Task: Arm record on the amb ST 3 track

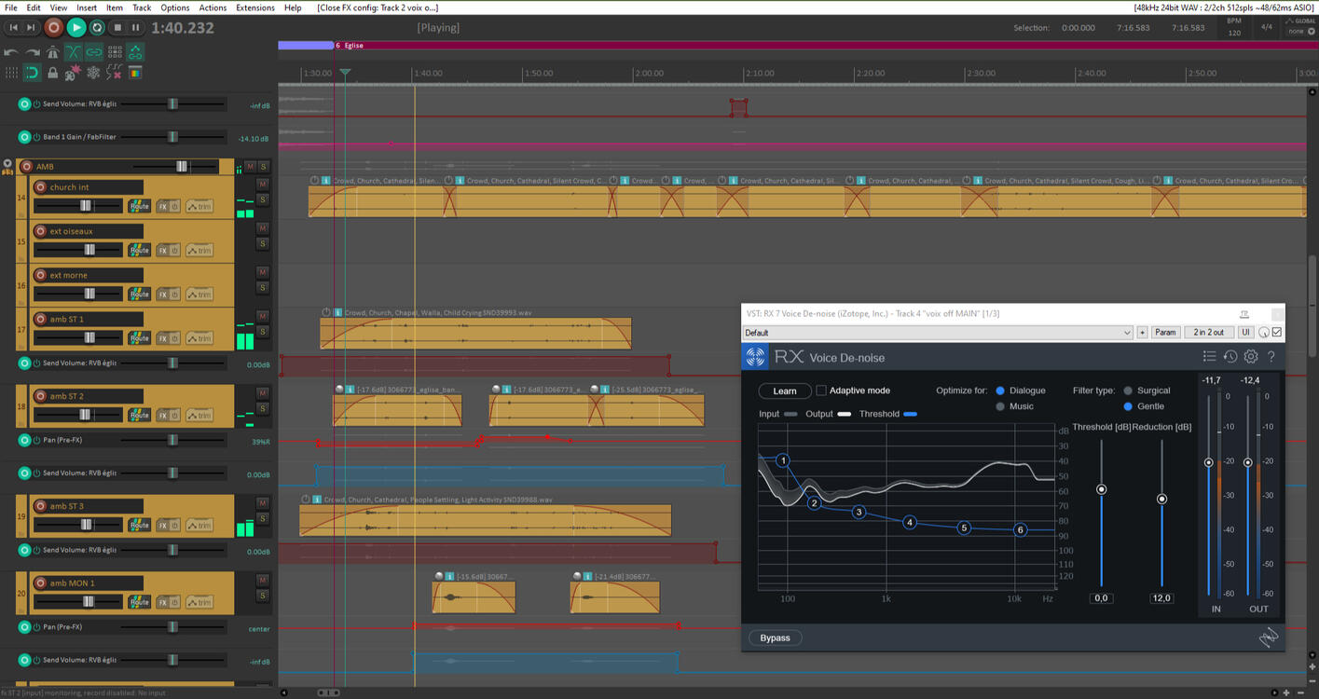Action: tap(40, 506)
